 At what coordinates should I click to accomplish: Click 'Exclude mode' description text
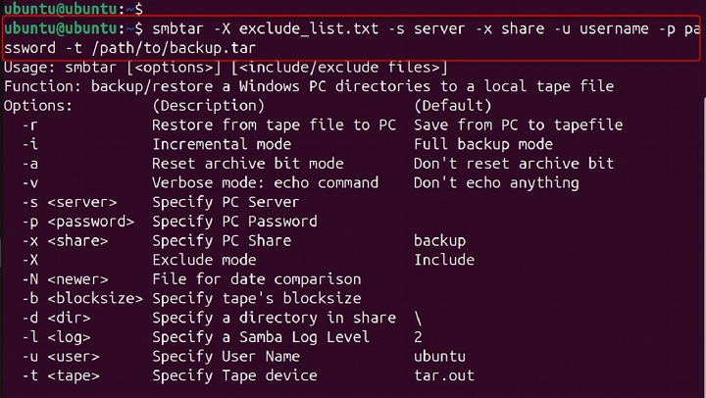tap(204, 260)
